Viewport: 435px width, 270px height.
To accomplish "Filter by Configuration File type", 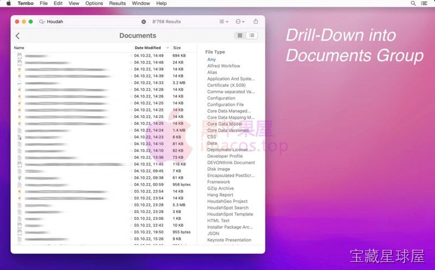I will (x=225, y=105).
